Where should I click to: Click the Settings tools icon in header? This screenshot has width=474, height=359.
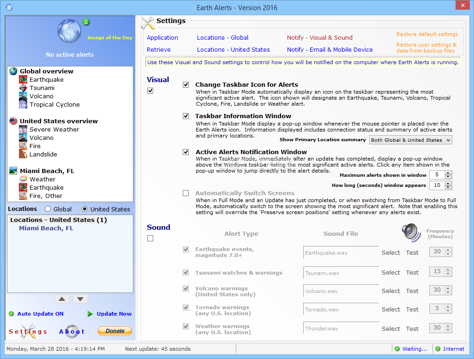[148, 23]
